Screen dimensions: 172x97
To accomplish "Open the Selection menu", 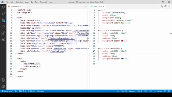I will coord(19,2).
